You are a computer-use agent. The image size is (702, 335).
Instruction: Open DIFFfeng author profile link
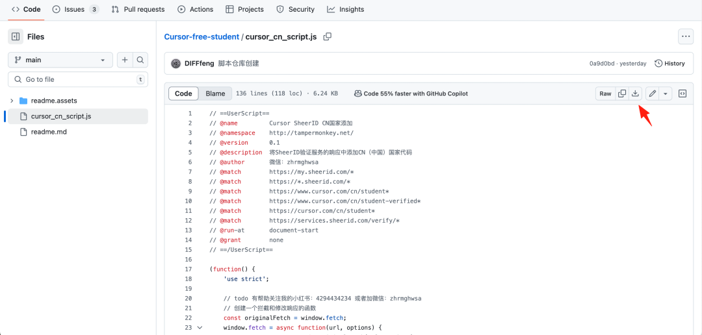pyautogui.click(x=200, y=64)
